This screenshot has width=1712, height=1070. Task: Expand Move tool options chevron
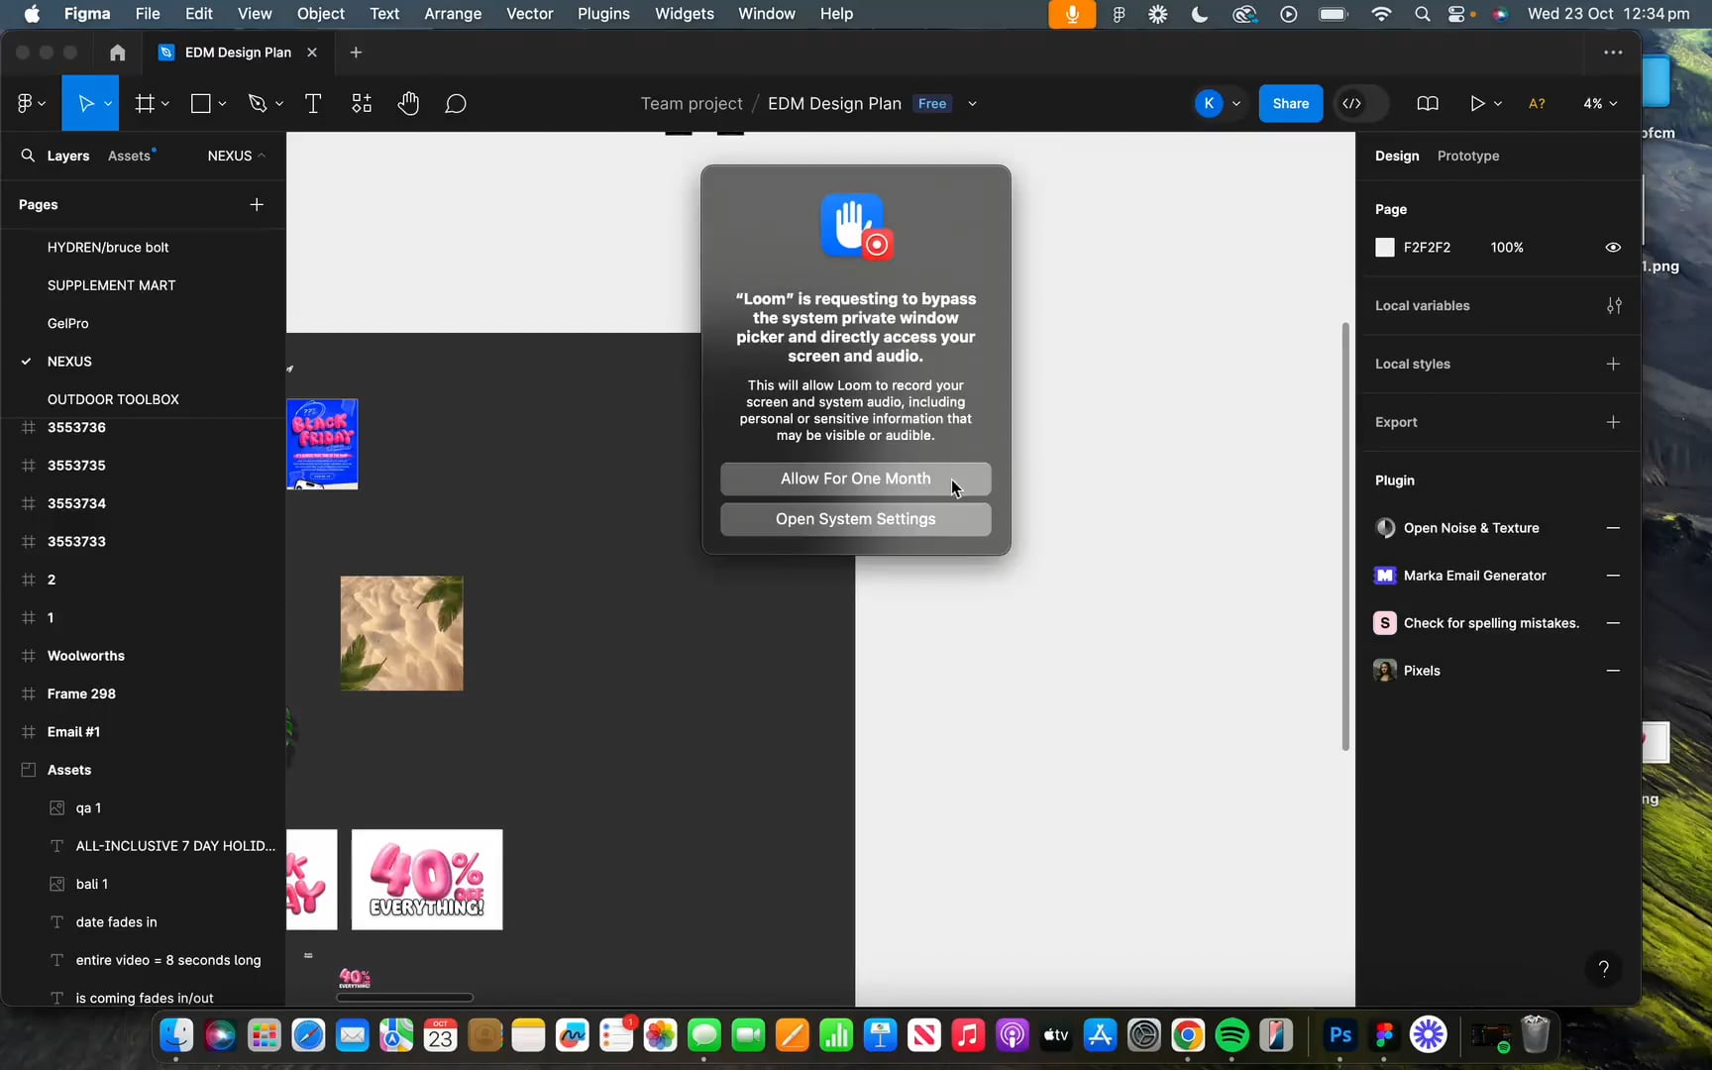108,103
